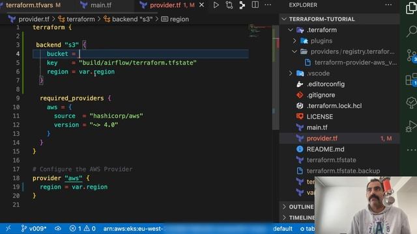Open README.md file

325,149
